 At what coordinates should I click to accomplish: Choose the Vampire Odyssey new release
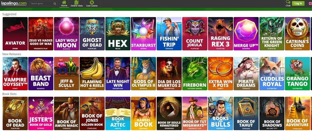pos(15,74)
